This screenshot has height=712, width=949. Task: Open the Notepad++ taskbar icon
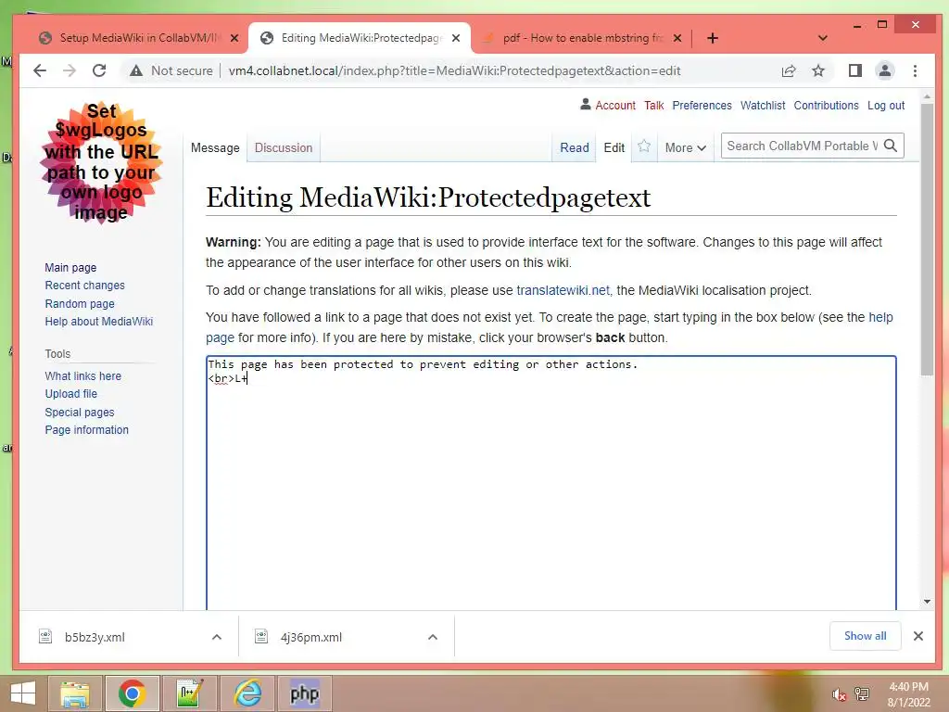[x=189, y=693]
